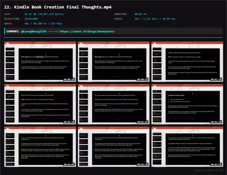Click the 'SIZE:' label
Screen dimensions: 227x175
[8, 14]
